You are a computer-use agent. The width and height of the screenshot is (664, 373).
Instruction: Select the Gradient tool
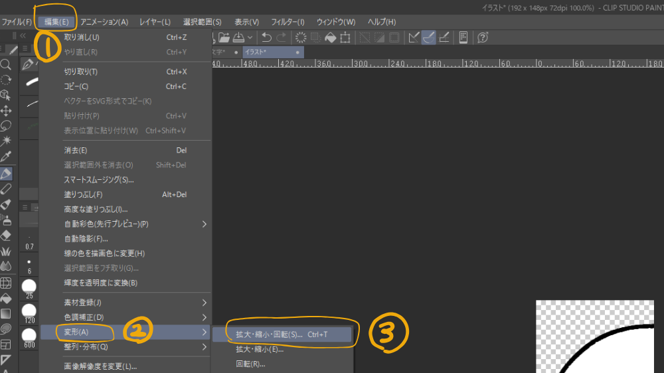(x=5, y=314)
